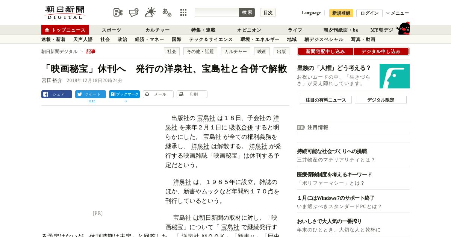Open the grid apps icon
The image size is (451, 237).
[x=183, y=12]
